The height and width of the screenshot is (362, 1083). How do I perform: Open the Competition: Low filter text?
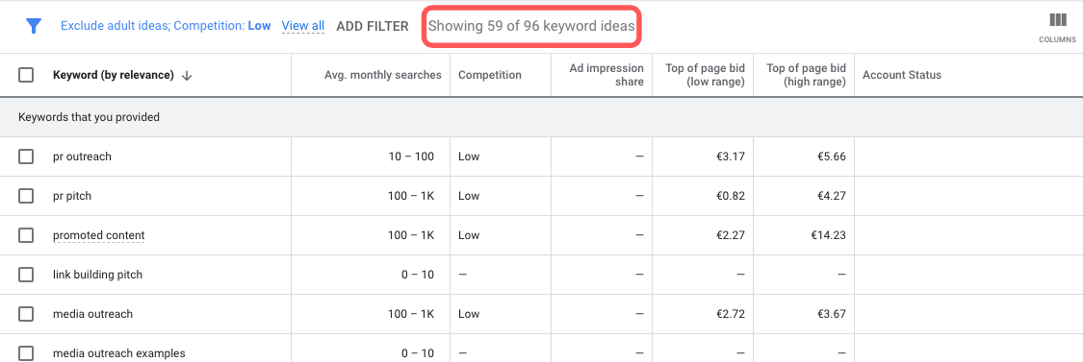pos(221,26)
